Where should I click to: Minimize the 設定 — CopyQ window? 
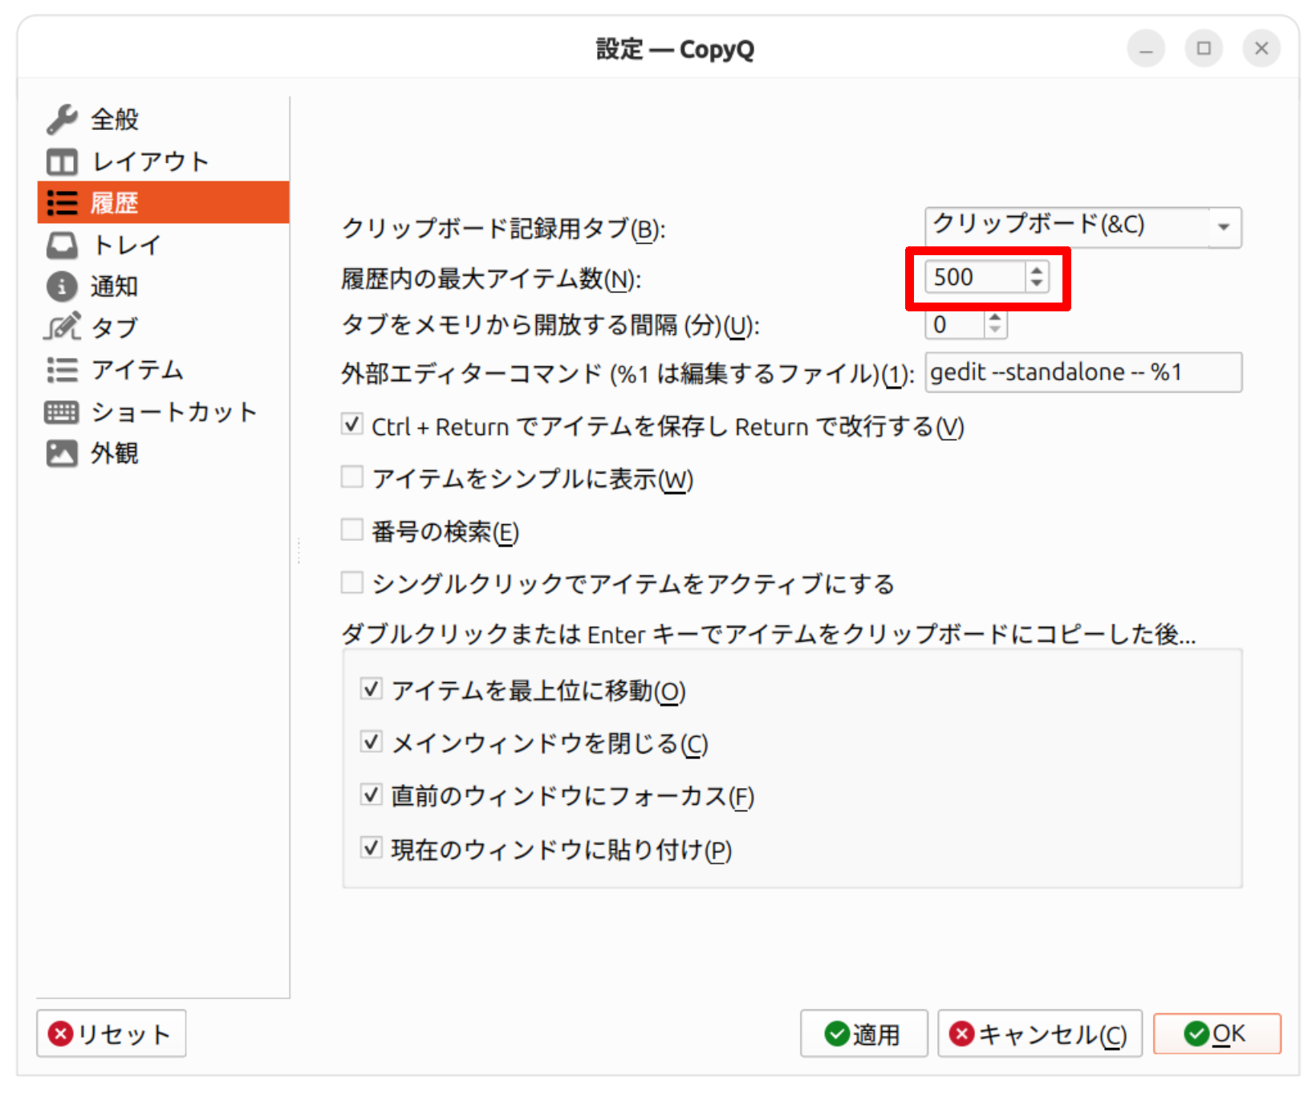1146,48
